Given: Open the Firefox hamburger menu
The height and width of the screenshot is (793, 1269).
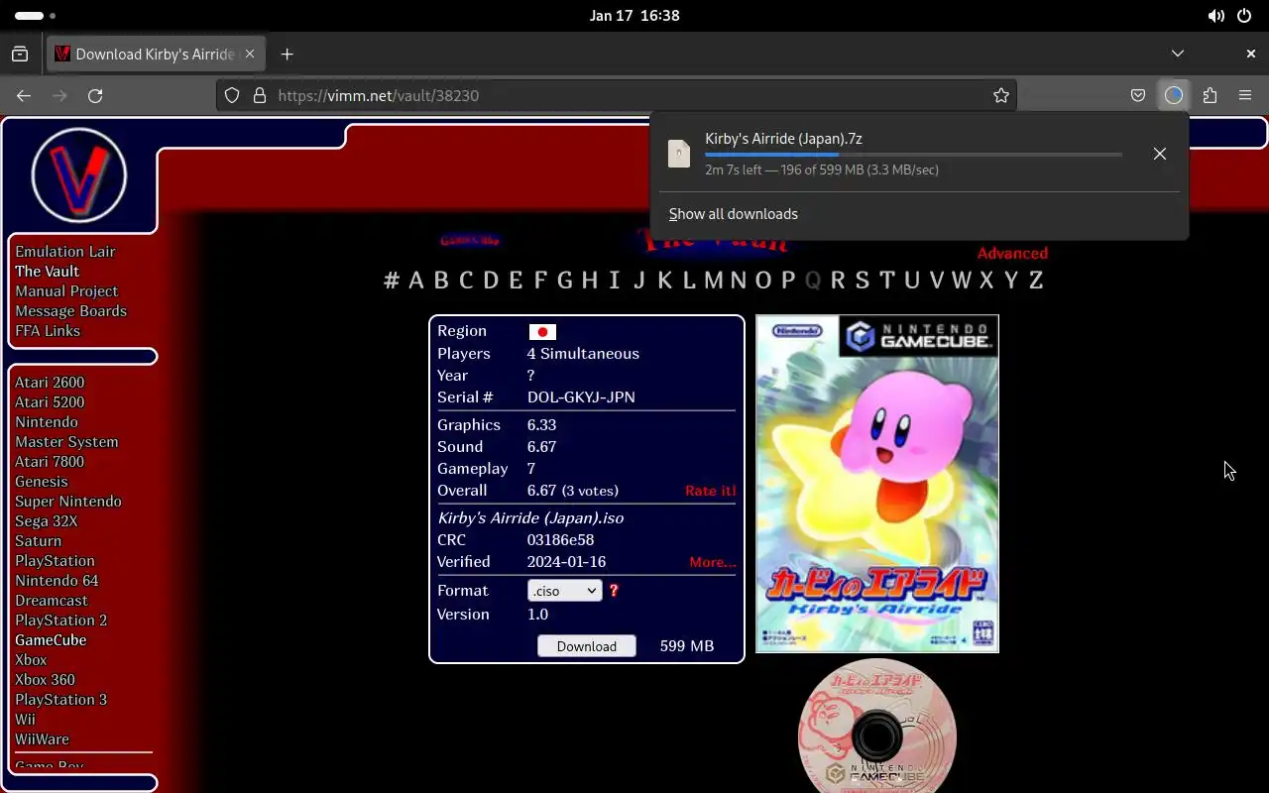Looking at the screenshot, I should [1245, 95].
